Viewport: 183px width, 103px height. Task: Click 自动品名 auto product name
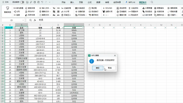coord(147,11)
